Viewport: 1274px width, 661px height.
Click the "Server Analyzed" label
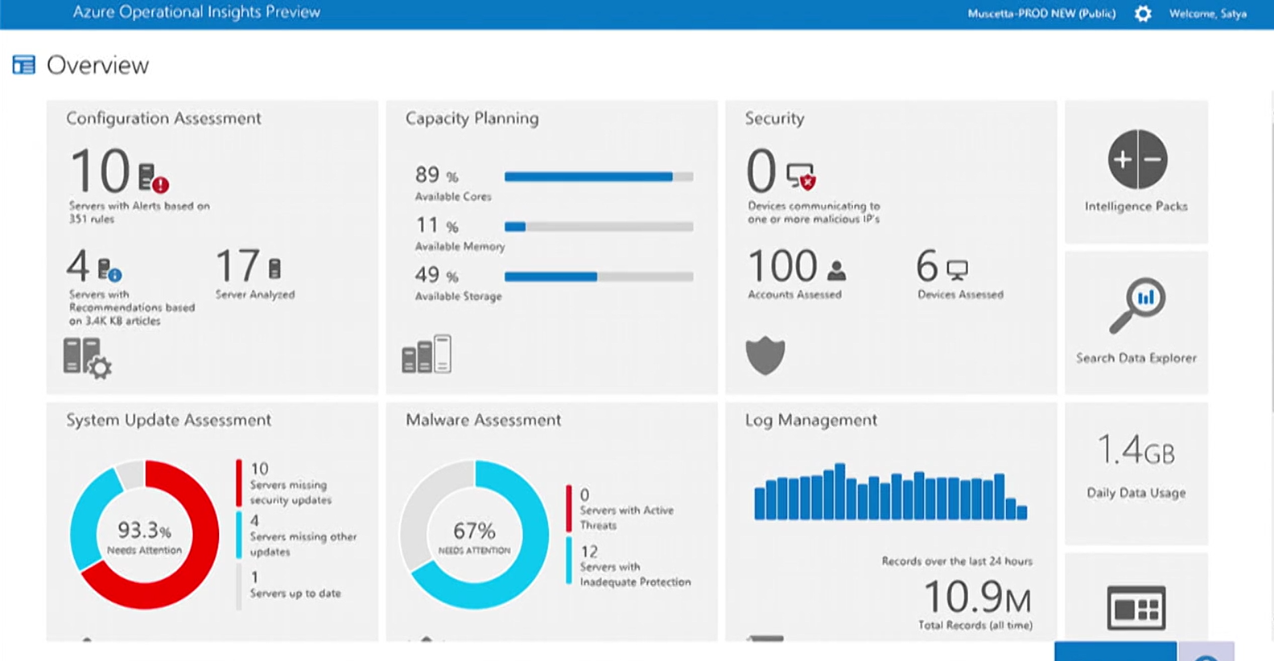click(255, 294)
